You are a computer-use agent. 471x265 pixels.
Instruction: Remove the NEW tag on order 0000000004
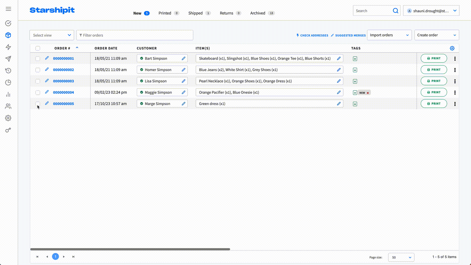click(368, 93)
